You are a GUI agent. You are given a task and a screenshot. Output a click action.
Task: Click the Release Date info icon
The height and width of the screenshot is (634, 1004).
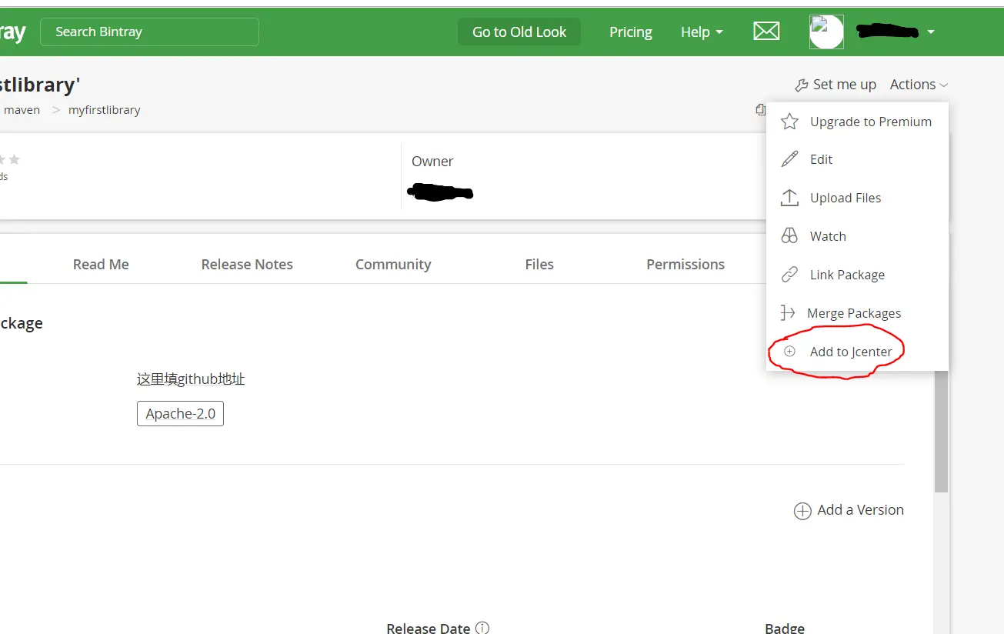[x=482, y=628]
